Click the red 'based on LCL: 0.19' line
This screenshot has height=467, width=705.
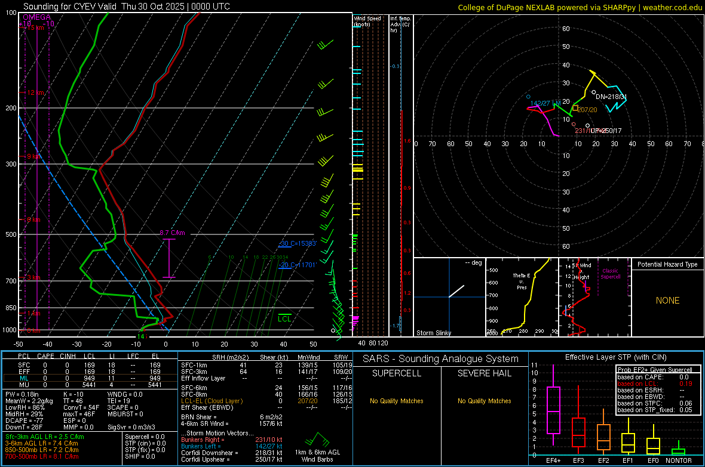click(x=655, y=384)
